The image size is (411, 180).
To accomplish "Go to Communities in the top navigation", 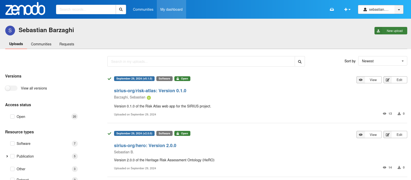I will (x=143, y=9).
